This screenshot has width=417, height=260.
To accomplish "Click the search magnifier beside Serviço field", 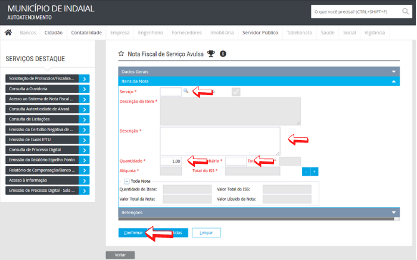I will pyautogui.click(x=185, y=91).
